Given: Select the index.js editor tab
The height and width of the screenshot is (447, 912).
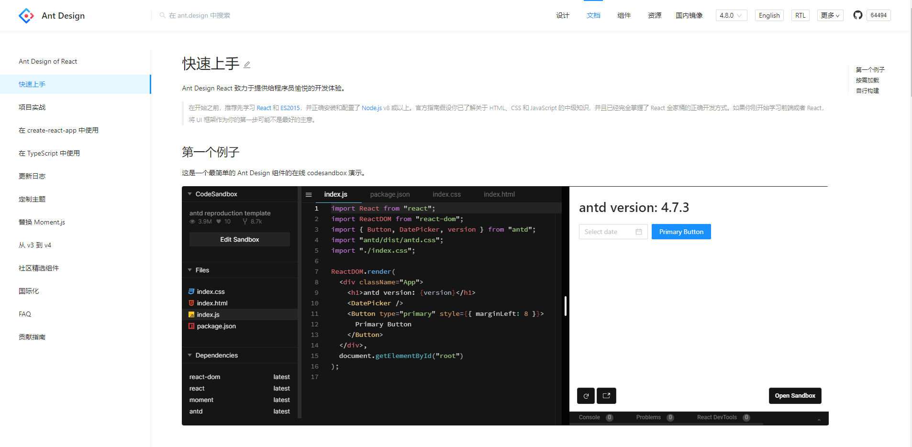Looking at the screenshot, I should pos(335,194).
